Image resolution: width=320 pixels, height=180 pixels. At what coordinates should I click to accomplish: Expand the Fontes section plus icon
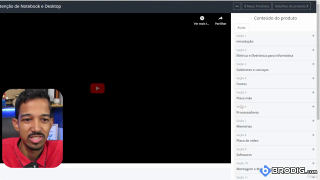click(313, 78)
